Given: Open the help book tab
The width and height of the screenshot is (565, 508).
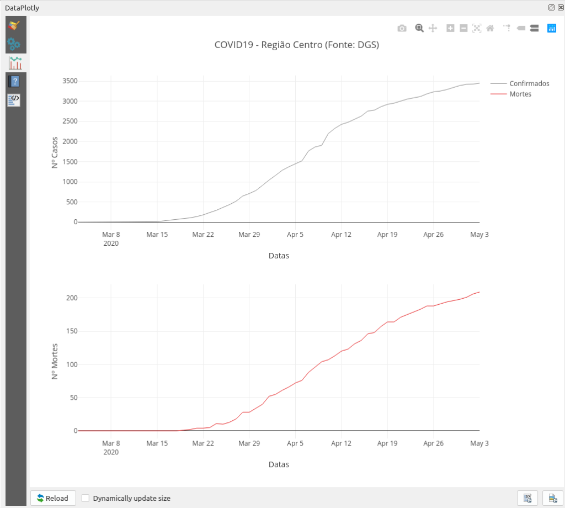Looking at the screenshot, I should coord(14,81).
